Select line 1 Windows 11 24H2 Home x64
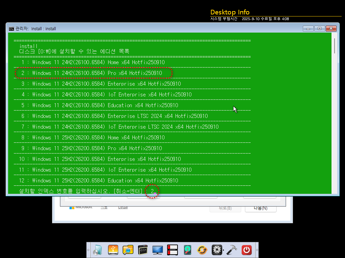Image resolution: width=345 pixels, height=258 pixels. coord(93,62)
